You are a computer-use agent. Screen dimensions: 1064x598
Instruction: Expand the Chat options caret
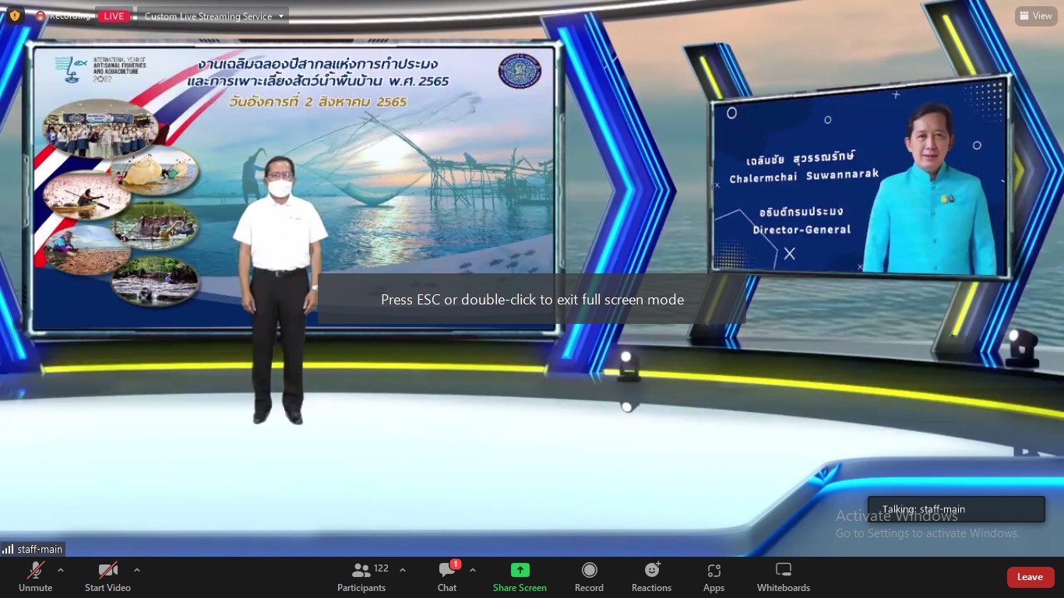[473, 570]
